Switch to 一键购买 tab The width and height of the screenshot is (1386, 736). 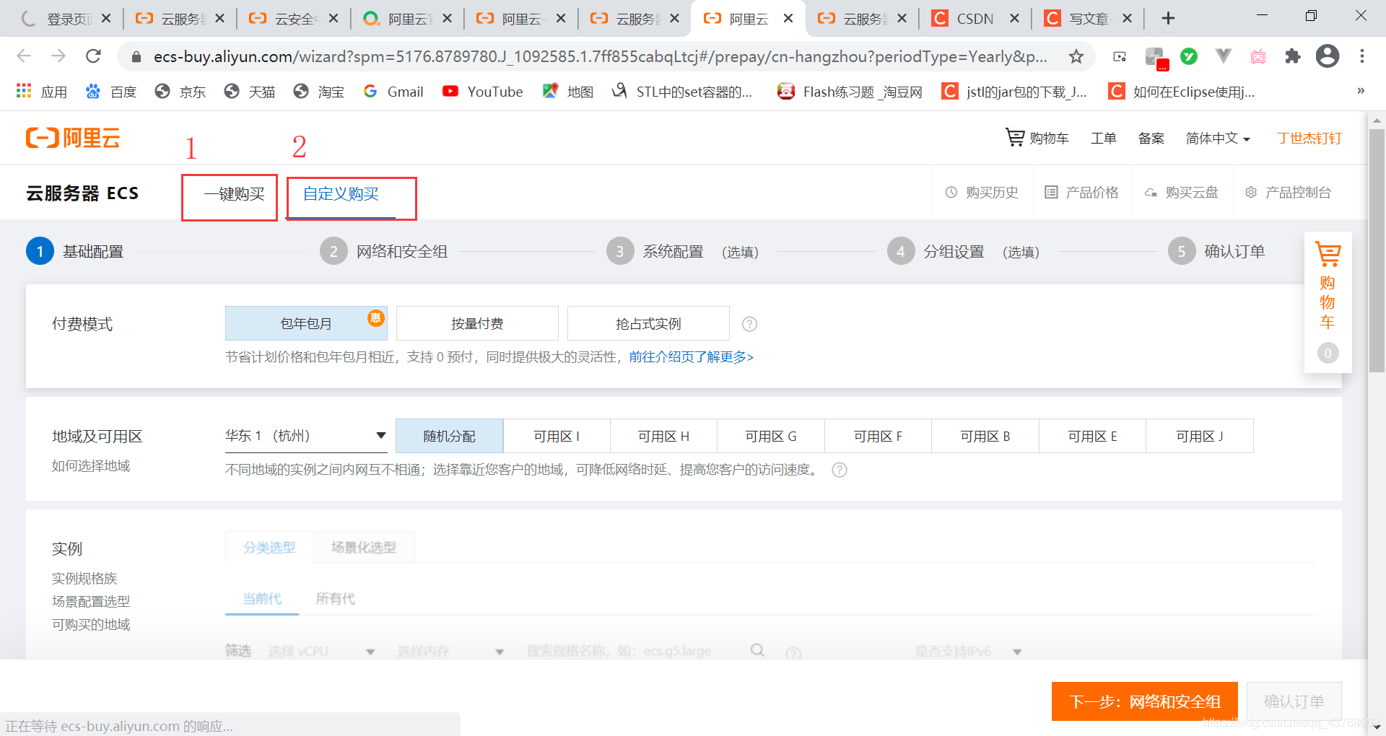pyautogui.click(x=234, y=194)
